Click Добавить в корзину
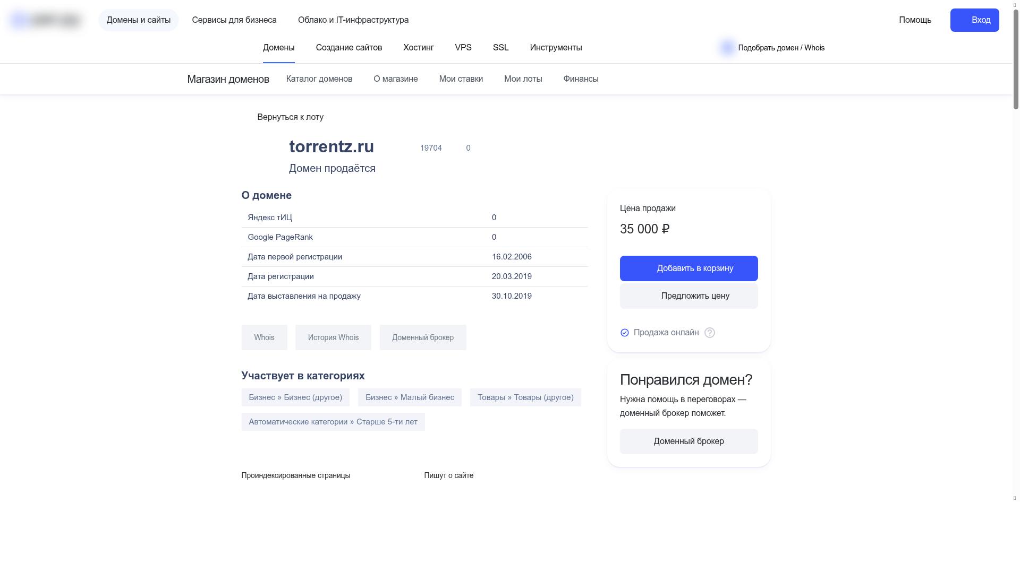Image resolution: width=1020 pixels, height=573 pixels. (x=688, y=268)
